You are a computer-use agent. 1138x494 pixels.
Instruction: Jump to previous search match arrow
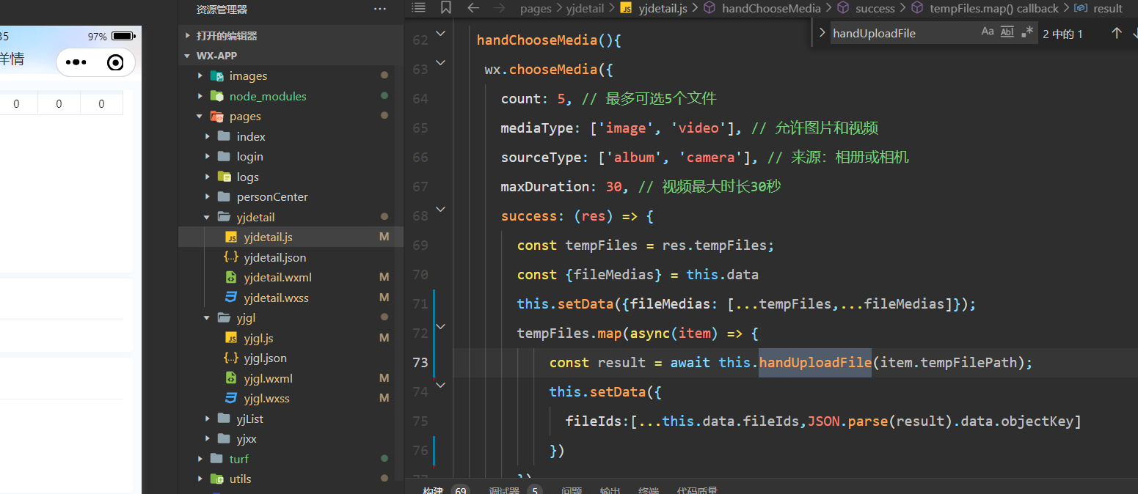[x=1117, y=33]
